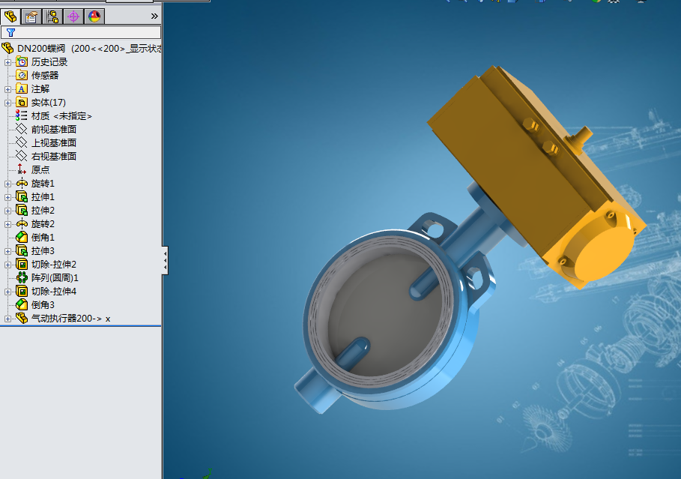Expand the manager tabs overflow chevron
This screenshot has width=681, height=479.
[x=154, y=16]
